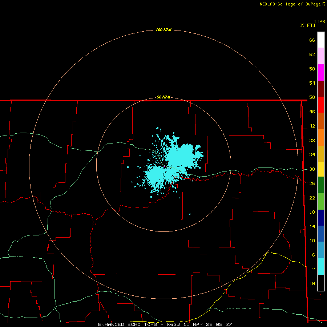Click the 2 scale label

pos(313,270)
